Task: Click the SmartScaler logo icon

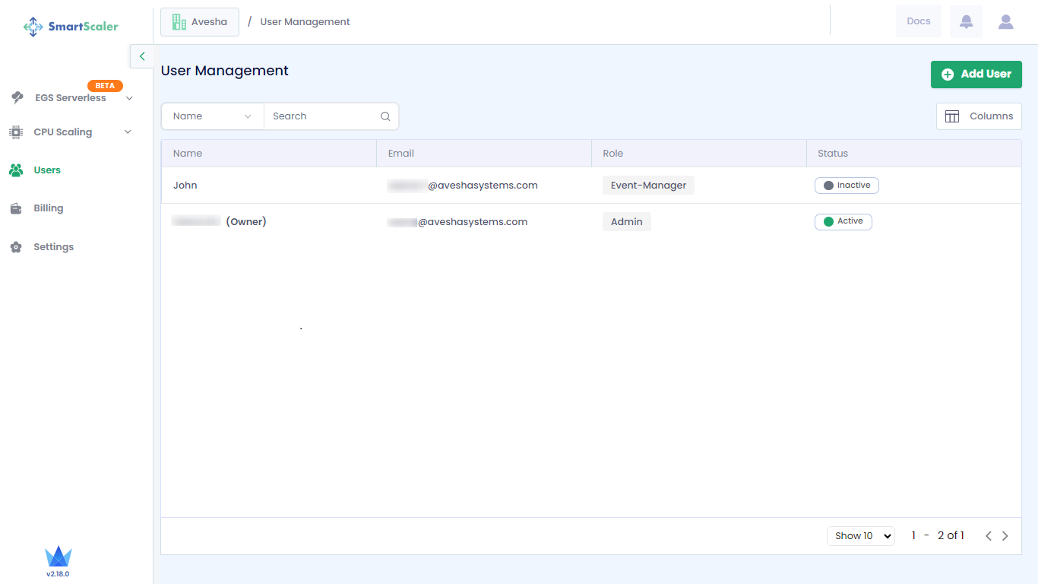Action: pyautogui.click(x=33, y=27)
